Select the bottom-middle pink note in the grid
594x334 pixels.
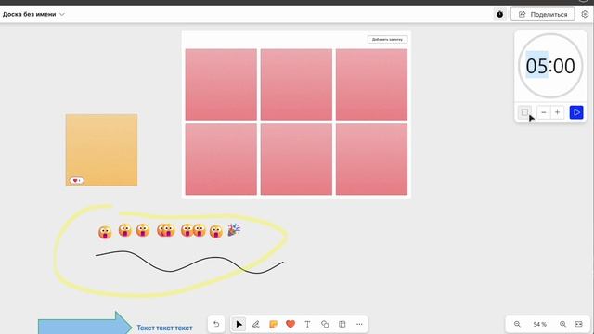[296, 160]
